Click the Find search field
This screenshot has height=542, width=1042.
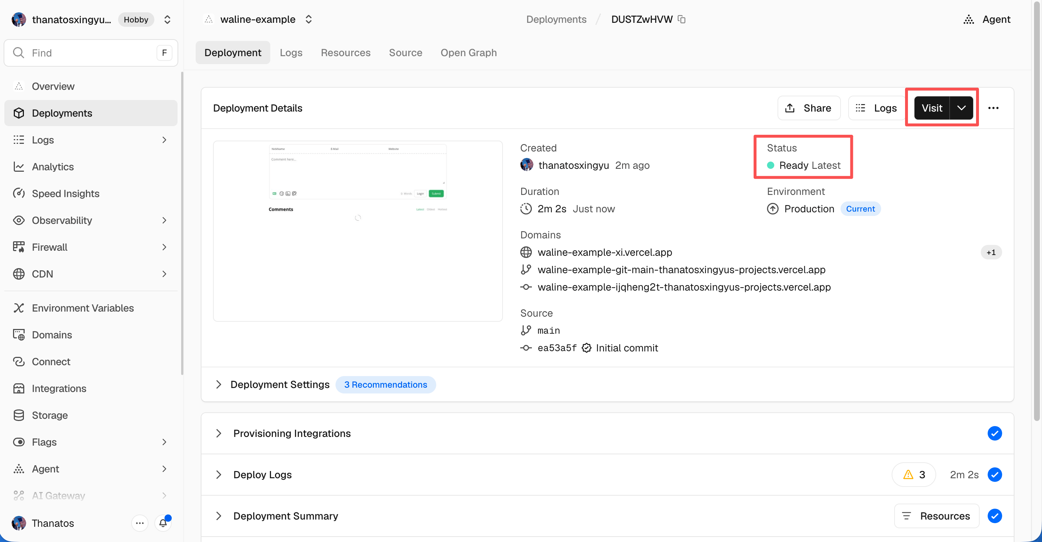coord(91,53)
